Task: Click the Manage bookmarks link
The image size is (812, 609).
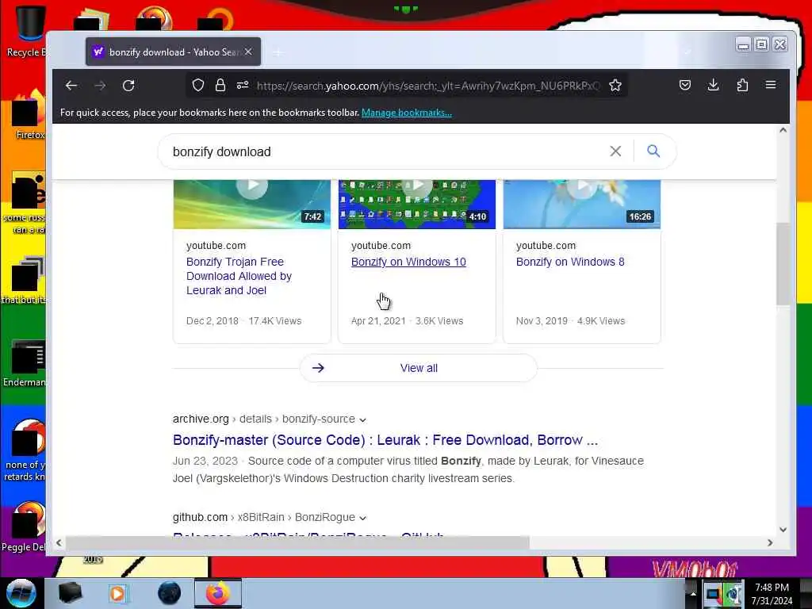Action: click(x=407, y=113)
